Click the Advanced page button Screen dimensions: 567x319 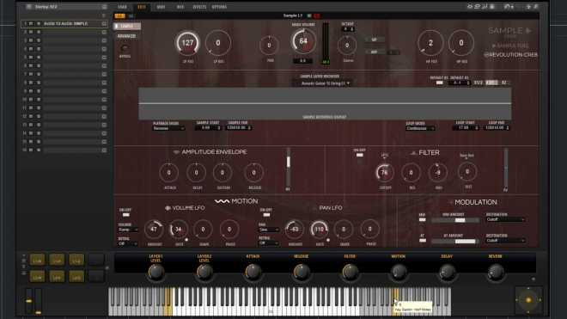coord(126,36)
